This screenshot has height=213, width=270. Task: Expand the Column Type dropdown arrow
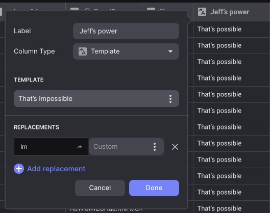[x=170, y=51]
